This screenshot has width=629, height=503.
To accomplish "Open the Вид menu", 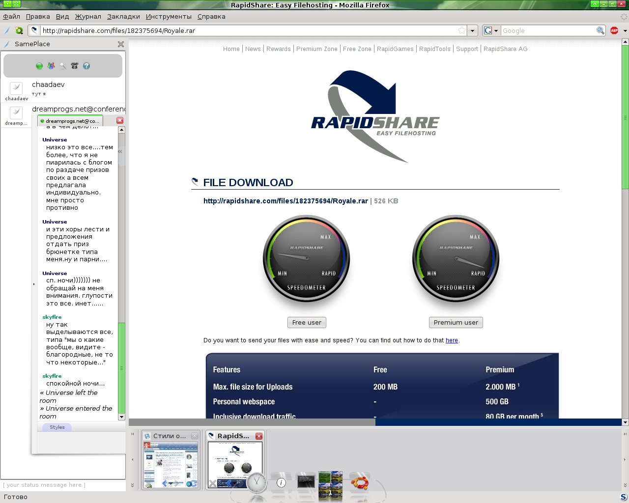I will pyautogui.click(x=62, y=16).
